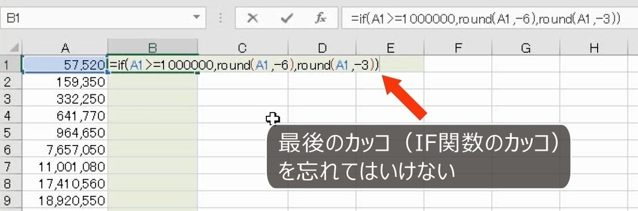This screenshot has height=211, width=638.
Task: Select column B header
Action: 152,48
